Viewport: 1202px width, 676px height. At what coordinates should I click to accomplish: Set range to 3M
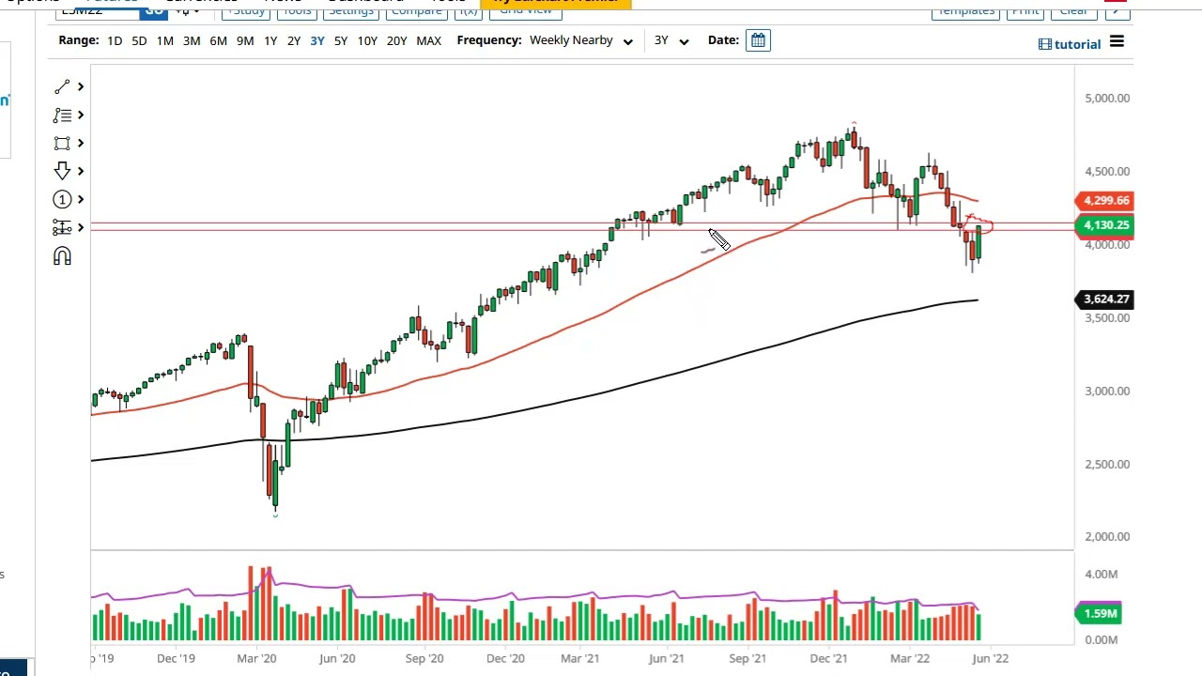coord(192,40)
